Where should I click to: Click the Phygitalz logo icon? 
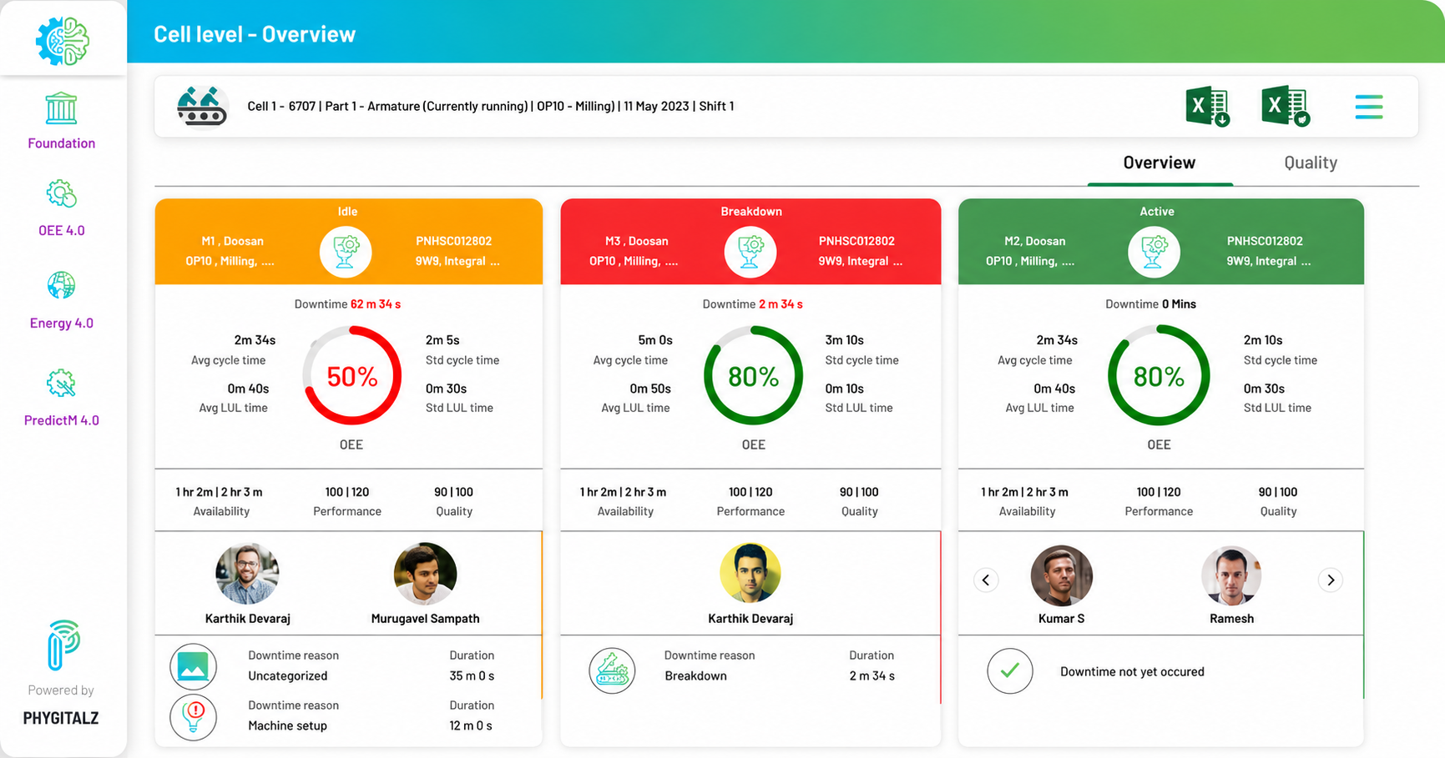click(63, 645)
